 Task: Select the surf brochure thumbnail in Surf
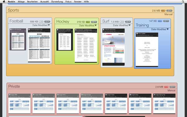click(113, 47)
